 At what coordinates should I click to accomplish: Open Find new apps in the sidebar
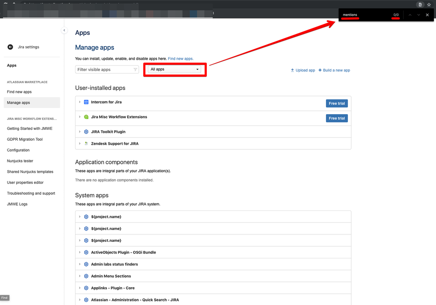19,92
